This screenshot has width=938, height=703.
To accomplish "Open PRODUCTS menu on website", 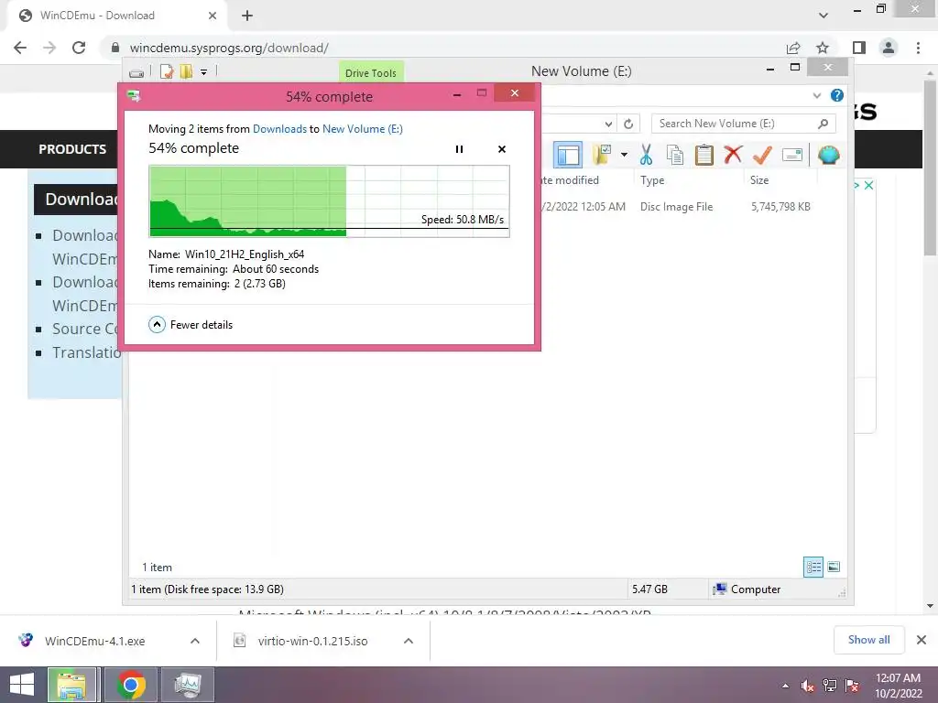I will click(x=72, y=149).
